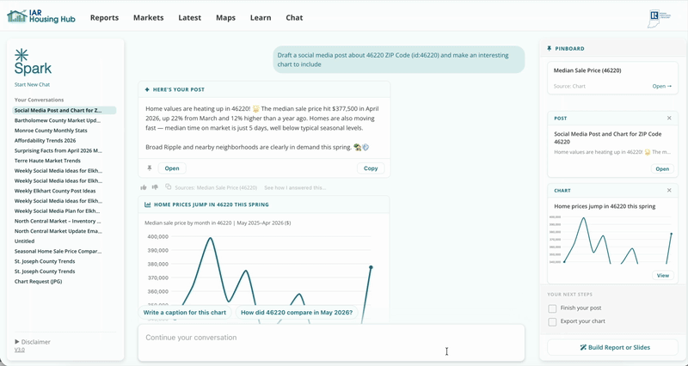Viewport: 688px width, 366px height.
Task: Open Seasonal Home Sale Price Comparison conversation
Action: pos(58,252)
